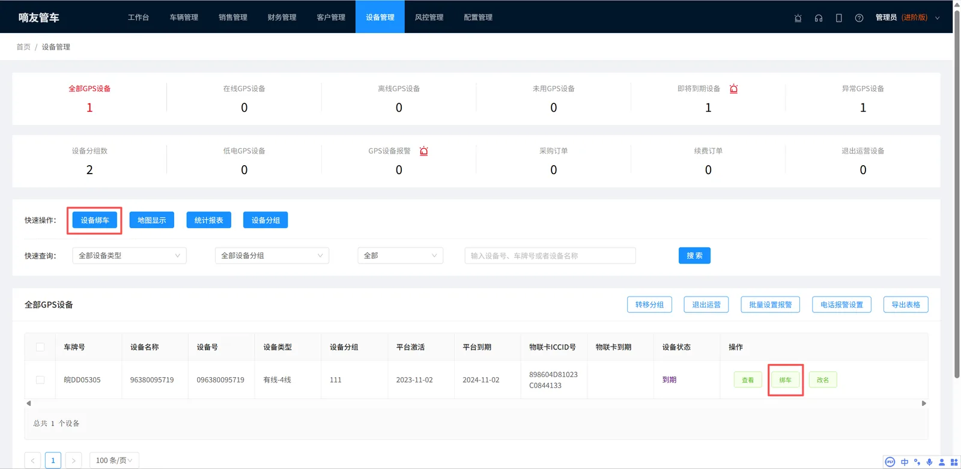
Task: Go to 首页 via breadcrumb link
Action: [23, 47]
